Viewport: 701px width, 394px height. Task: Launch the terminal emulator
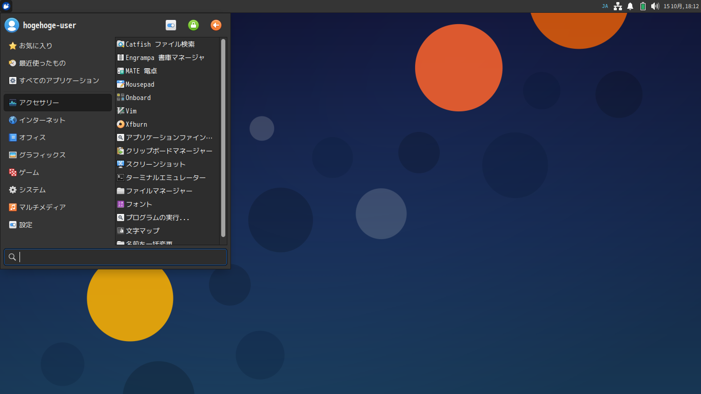[165, 177]
